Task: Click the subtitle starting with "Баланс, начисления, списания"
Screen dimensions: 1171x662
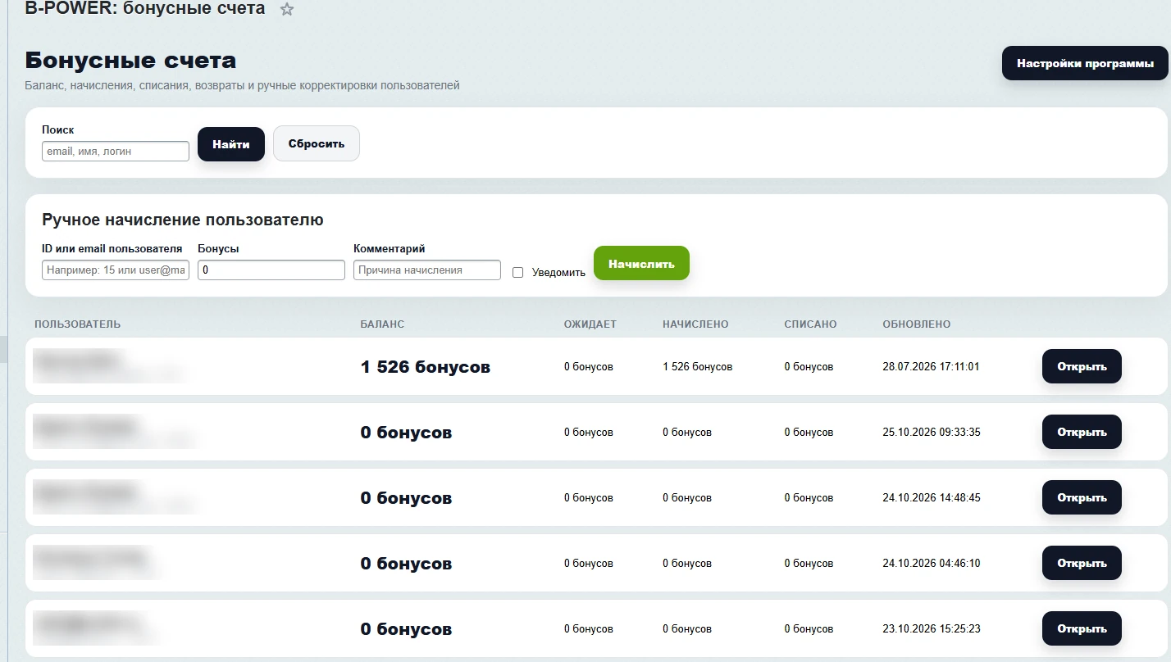Action: pyautogui.click(x=243, y=85)
